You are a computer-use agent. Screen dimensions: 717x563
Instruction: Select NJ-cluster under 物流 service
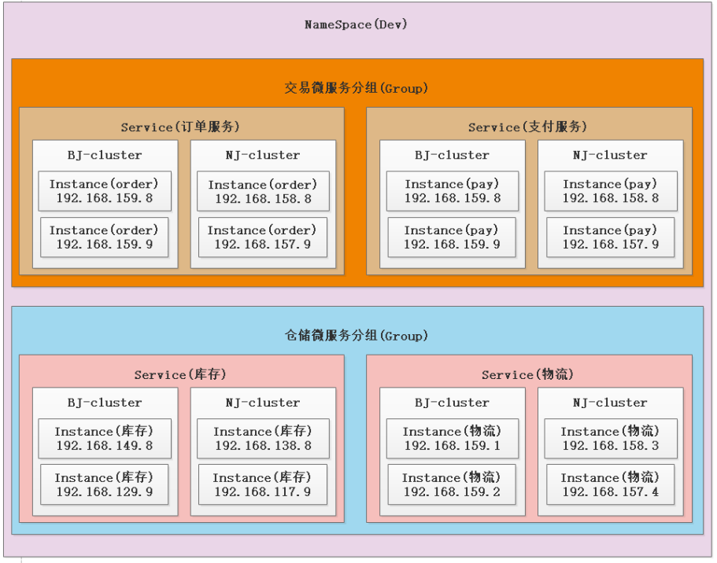(610, 402)
